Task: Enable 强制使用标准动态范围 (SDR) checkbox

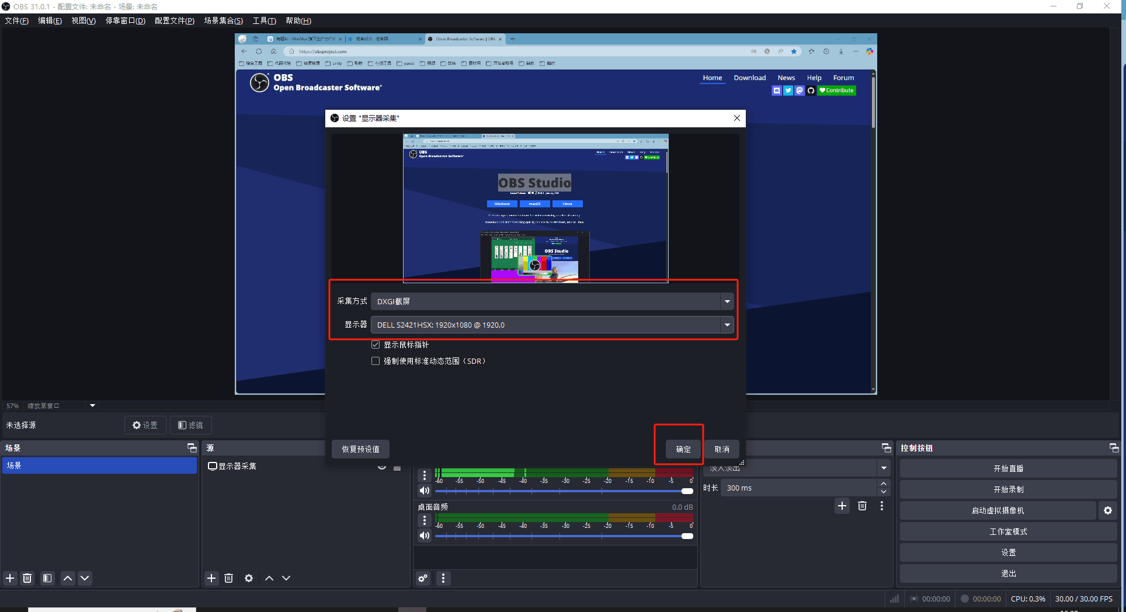Action: [376, 361]
